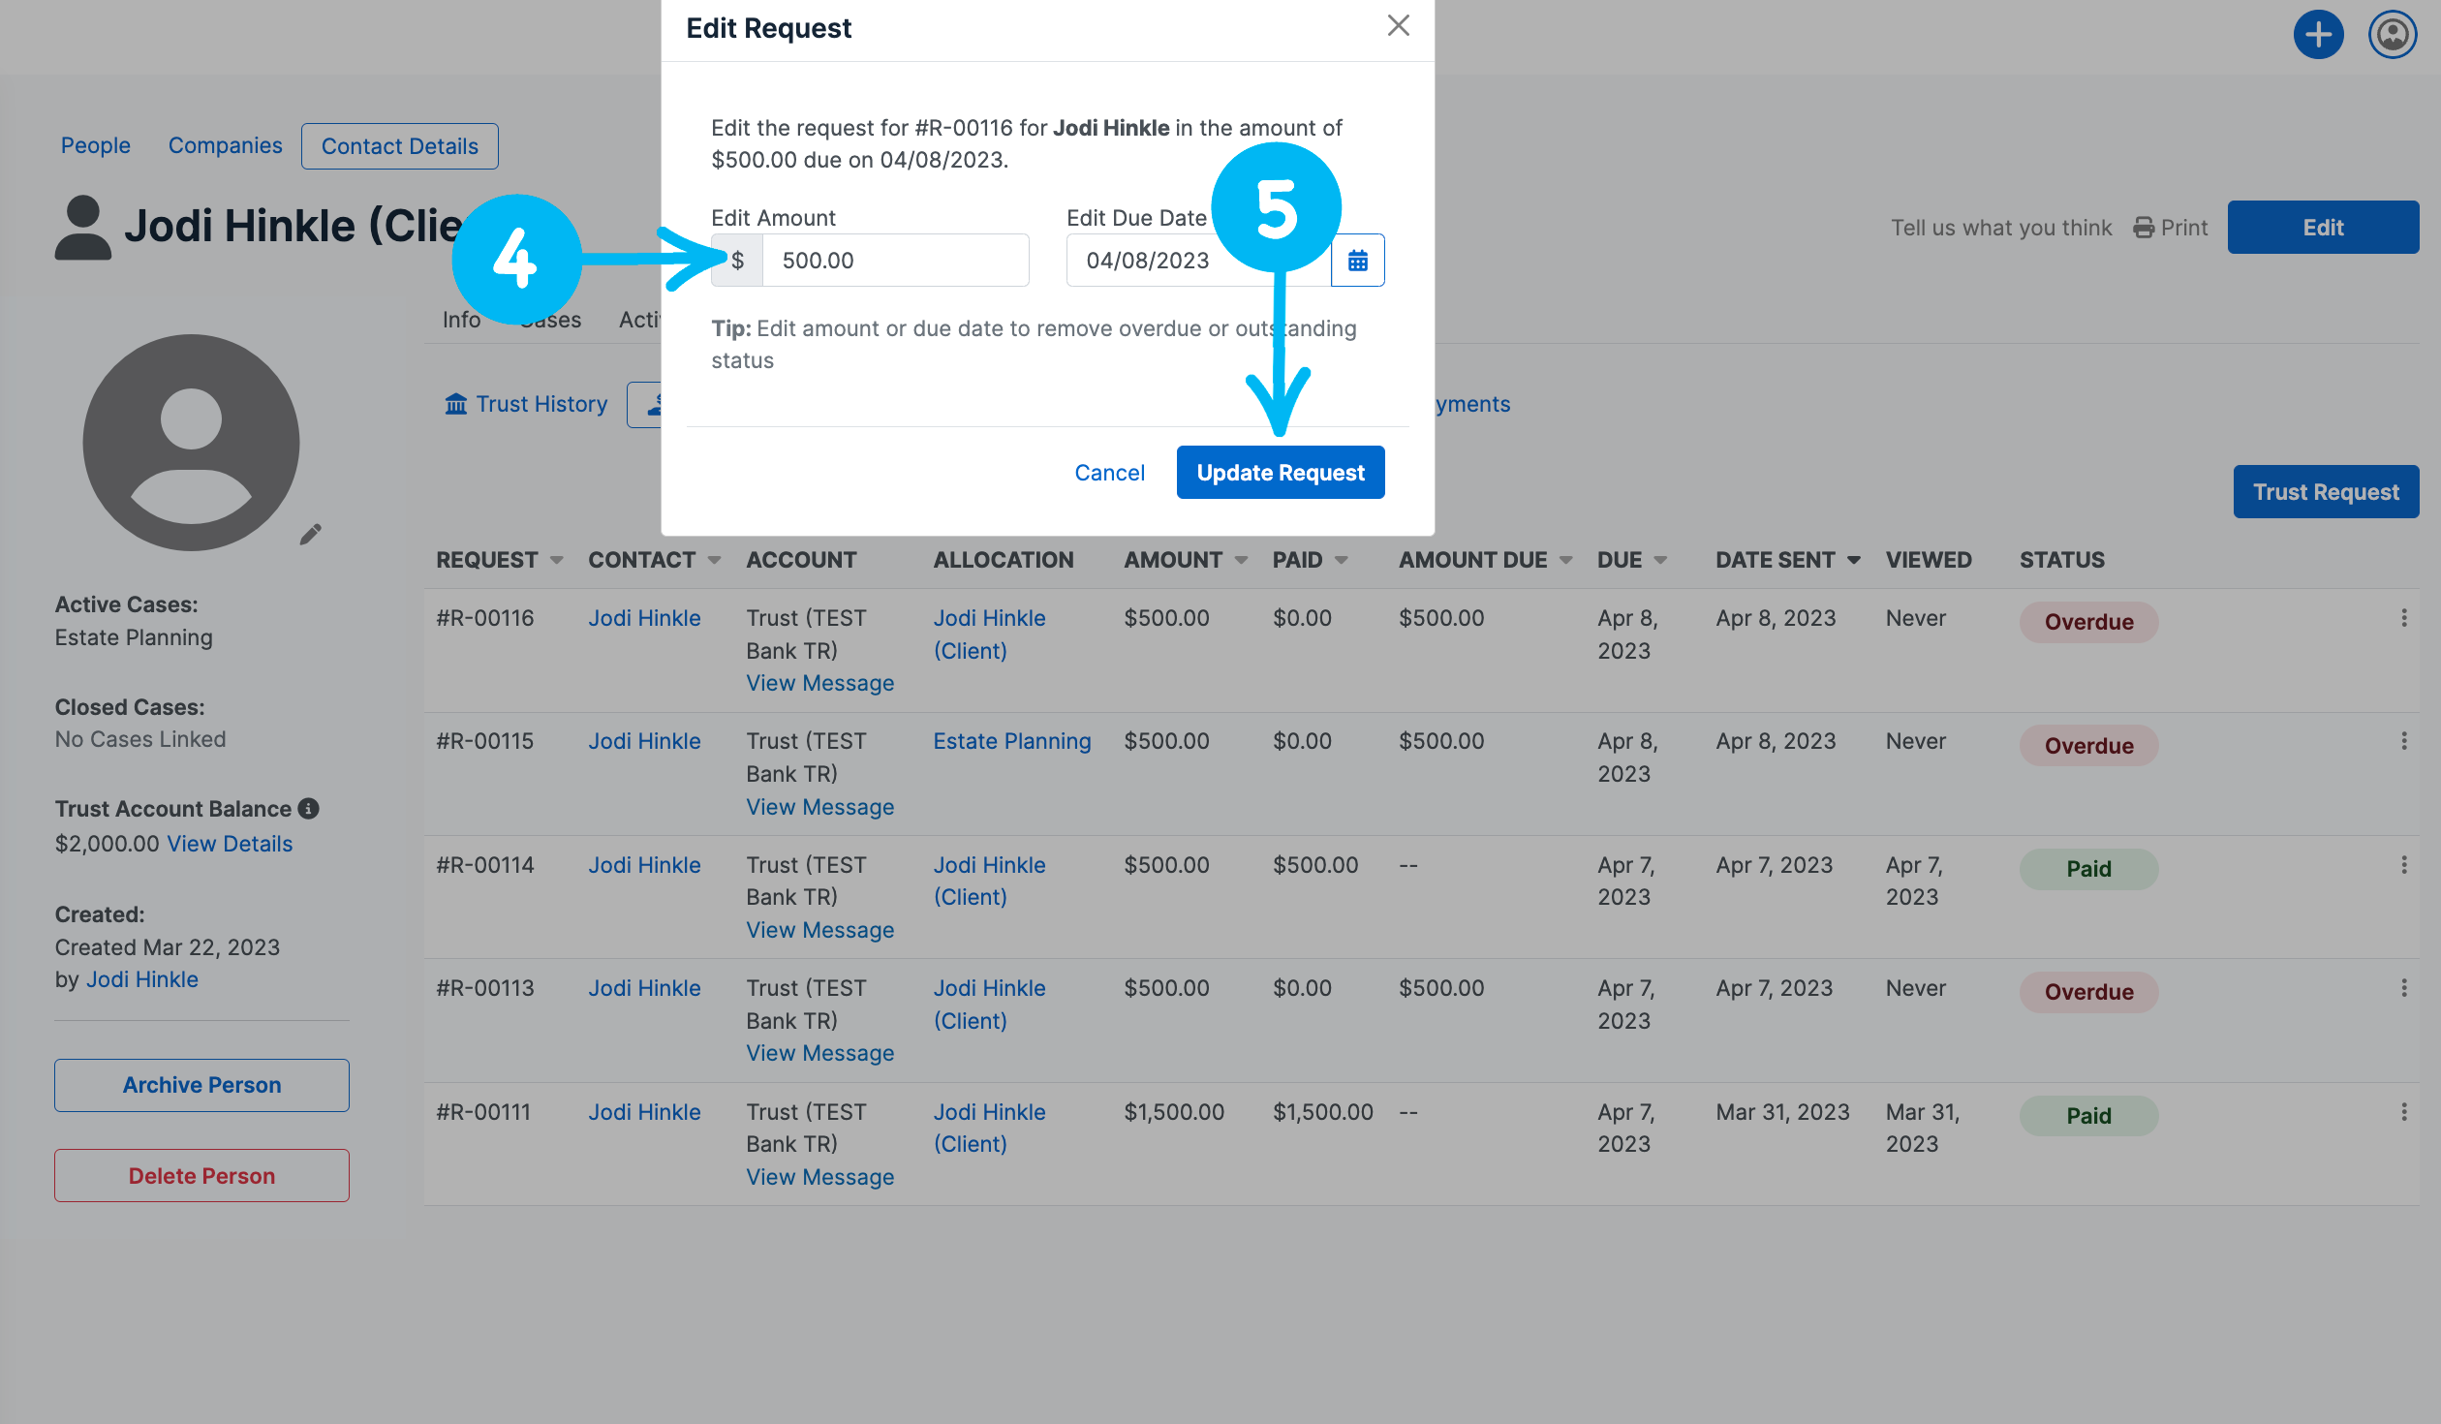Click Cancel in the Edit Request dialog
Screen dimensions: 2441x1424
click(x=1109, y=473)
